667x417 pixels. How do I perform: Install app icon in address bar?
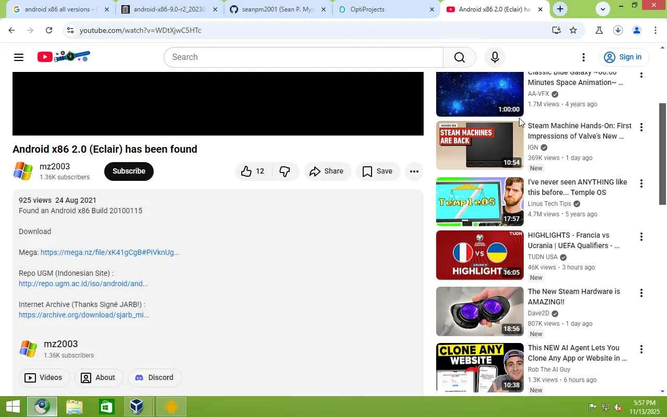(557, 30)
